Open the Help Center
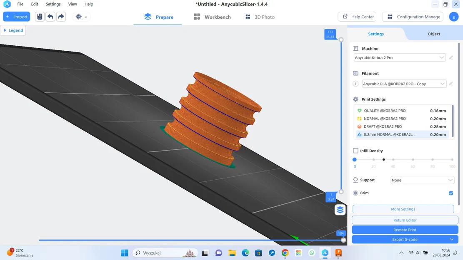This screenshot has width=463, height=260. (x=358, y=17)
